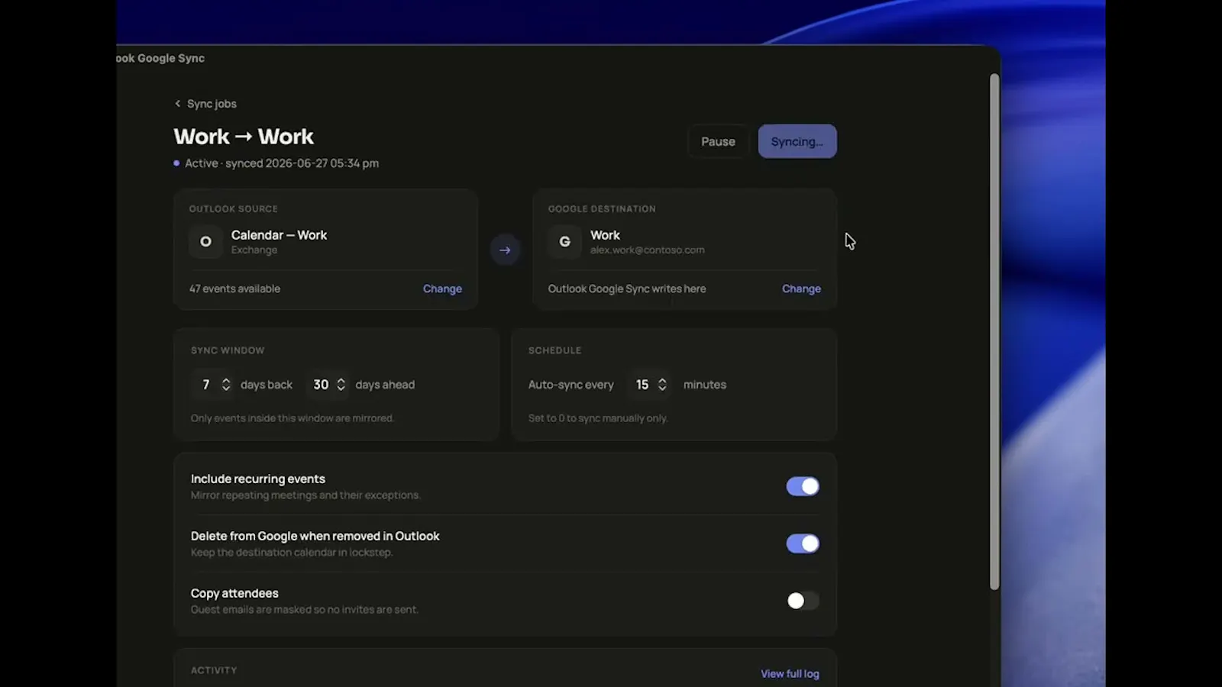Toggle Include recurring events off

coord(803,486)
